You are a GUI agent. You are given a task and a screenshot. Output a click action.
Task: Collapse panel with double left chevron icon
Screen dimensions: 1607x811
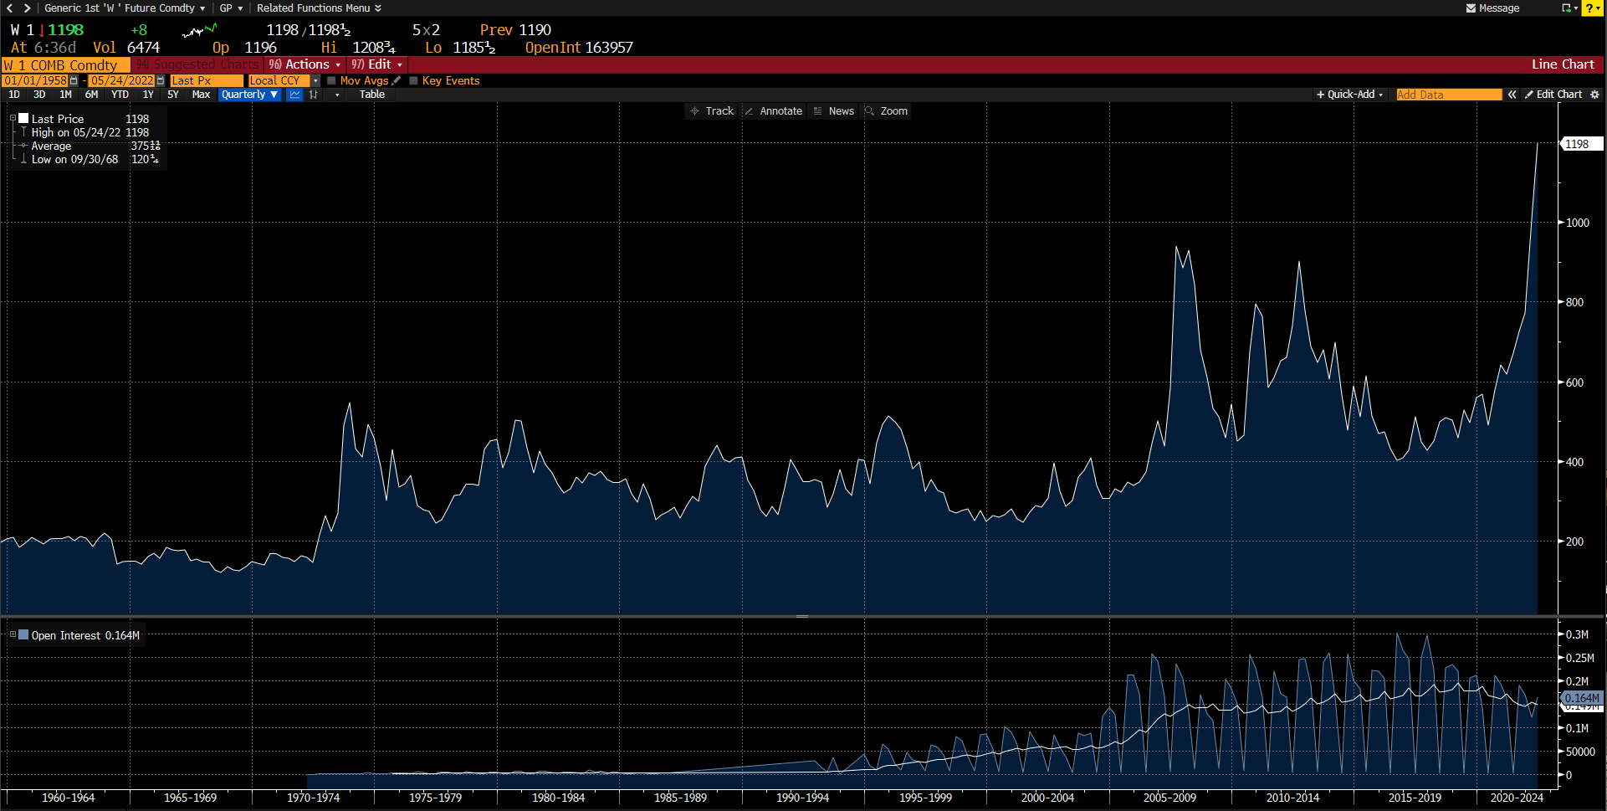[1512, 95]
